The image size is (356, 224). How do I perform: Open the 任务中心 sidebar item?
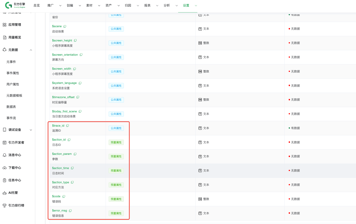(15, 180)
